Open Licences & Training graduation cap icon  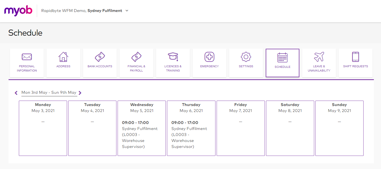coord(173,57)
